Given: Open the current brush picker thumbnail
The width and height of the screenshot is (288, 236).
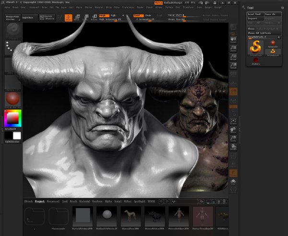Looking at the screenshot, I should 13,29.
